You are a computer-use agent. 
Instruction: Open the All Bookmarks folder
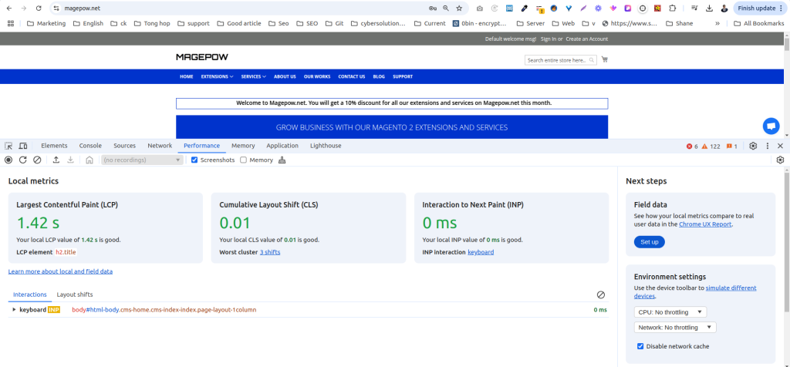(x=759, y=23)
